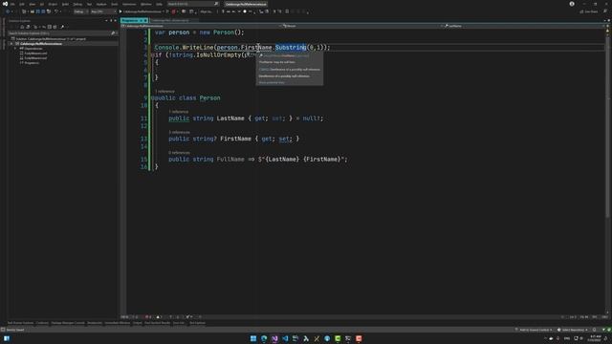Click the Live Share button
612x344 pixels.
[x=589, y=11]
